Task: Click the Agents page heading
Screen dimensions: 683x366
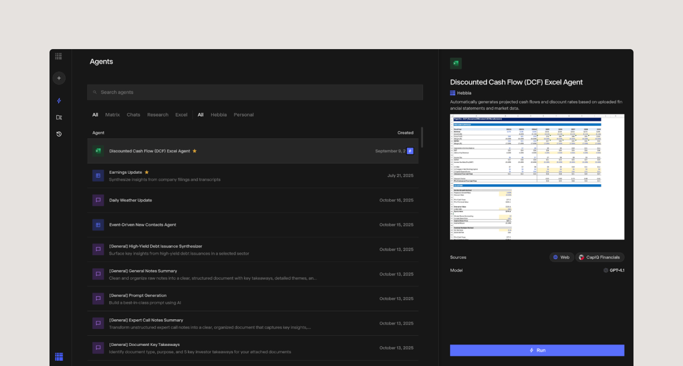Action: coord(101,61)
